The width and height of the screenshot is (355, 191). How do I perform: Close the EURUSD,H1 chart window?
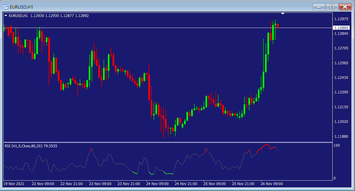pos(345,7)
